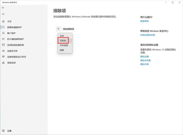Minimize the Windows 安全中心 window
Screen dimensions: 183x135
tap(166, 2)
